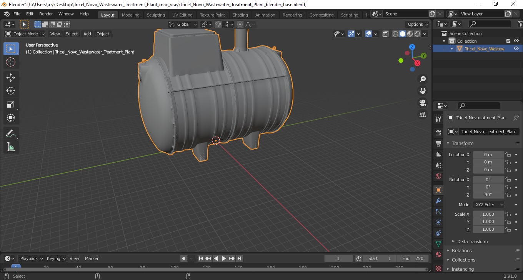The height and width of the screenshot is (280, 523).
Task: Open the File menu
Action: pyautogui.click(x=17, y=14)
